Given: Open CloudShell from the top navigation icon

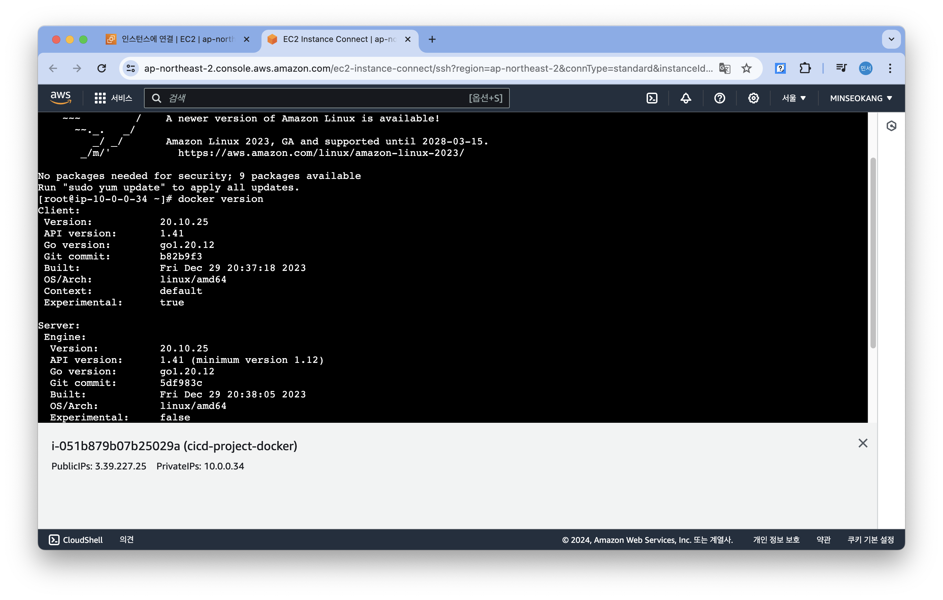Looking at the screenshot, I should (x=652, y=98).
